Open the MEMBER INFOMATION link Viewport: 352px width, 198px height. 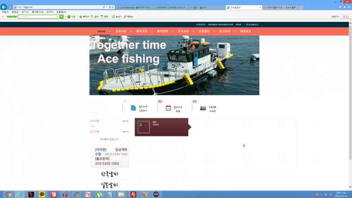point(220,25)
